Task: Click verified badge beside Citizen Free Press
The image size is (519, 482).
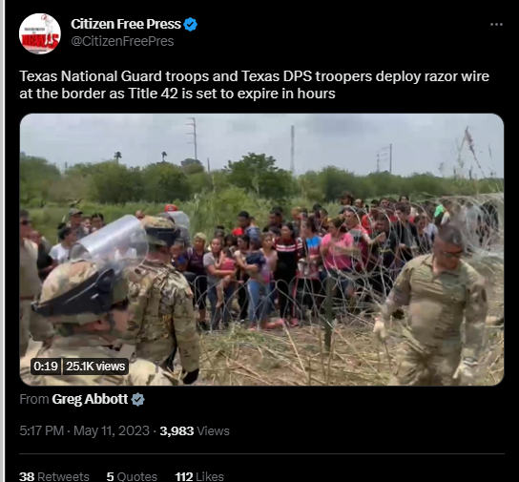Action: point(190,25)
